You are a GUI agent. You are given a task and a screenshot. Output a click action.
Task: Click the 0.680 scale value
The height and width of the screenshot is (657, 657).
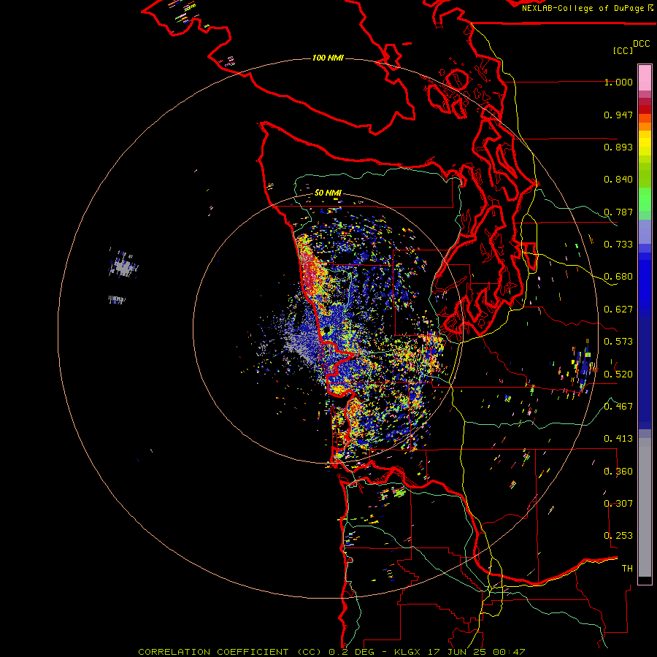(618, 277)
